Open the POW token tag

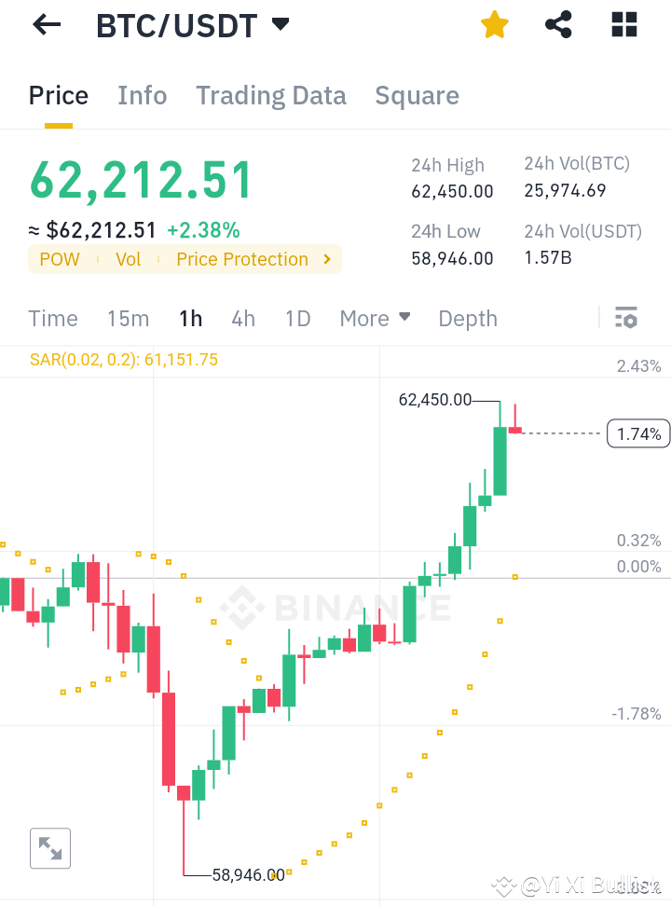pyautogui.click(x=60, y=259)
